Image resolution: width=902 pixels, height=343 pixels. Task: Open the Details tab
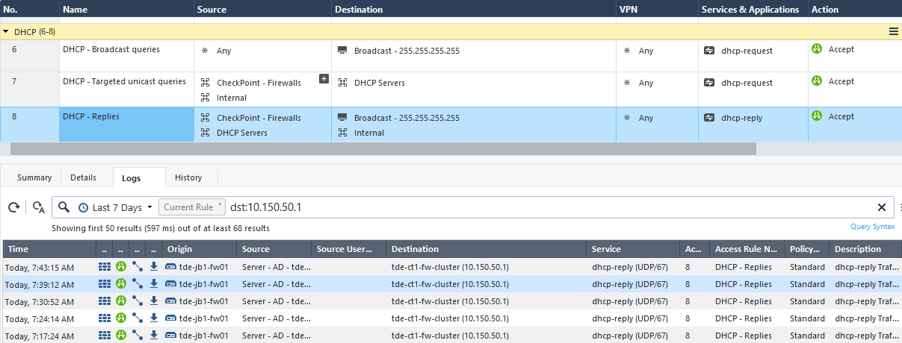click(83, 177)
